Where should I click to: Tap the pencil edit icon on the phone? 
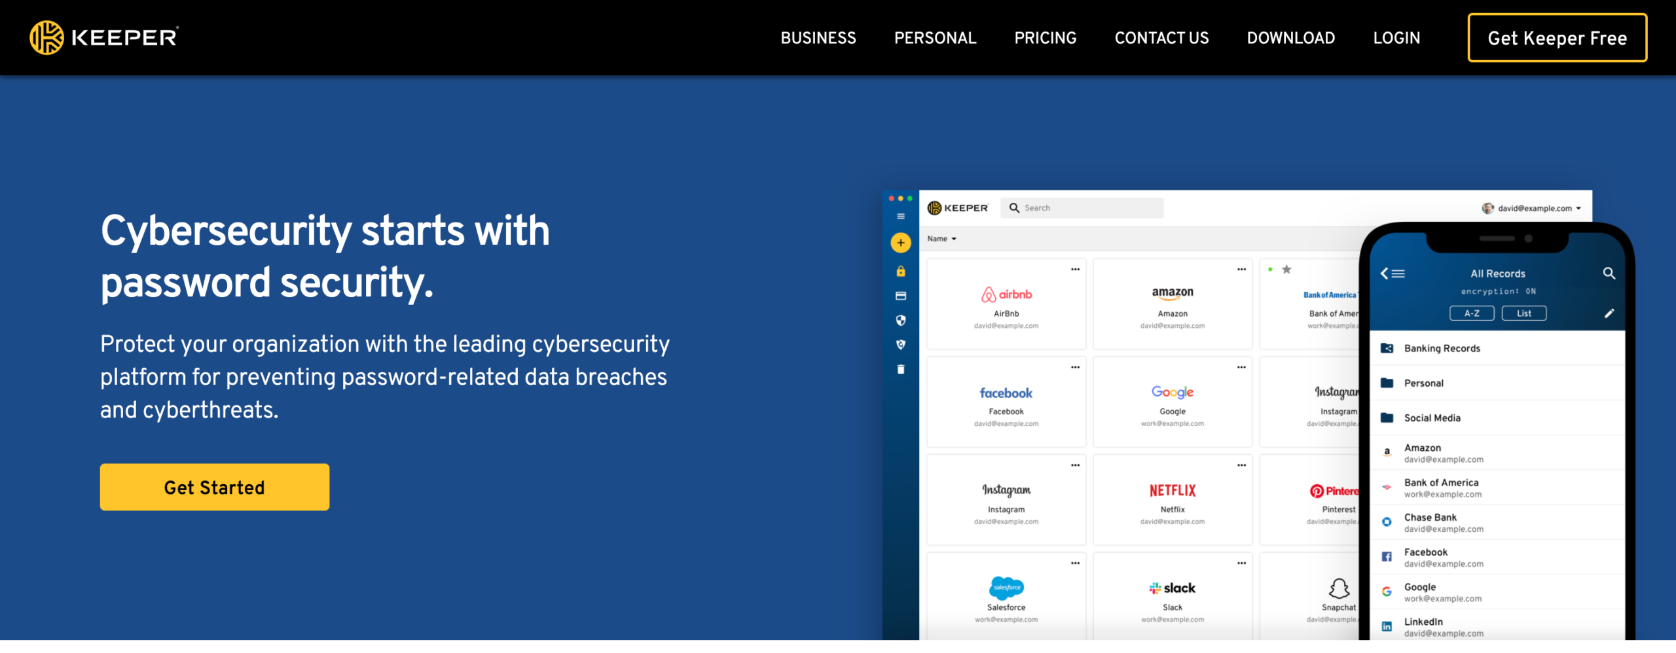pos(1609,313)
